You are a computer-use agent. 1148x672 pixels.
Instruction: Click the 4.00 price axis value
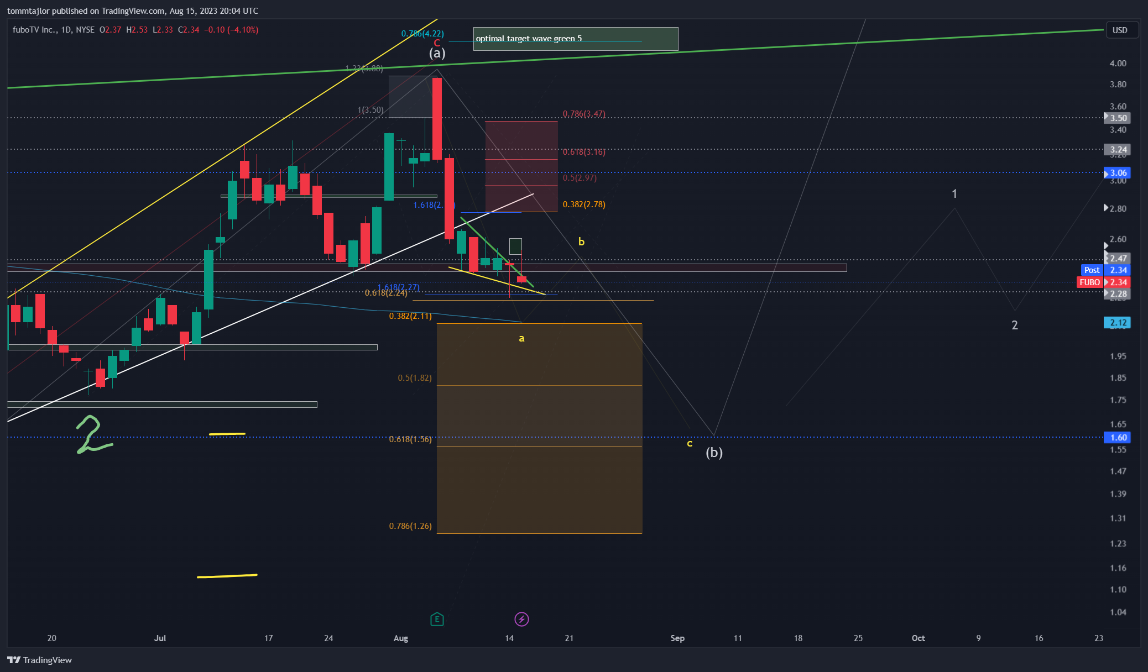1118,64
